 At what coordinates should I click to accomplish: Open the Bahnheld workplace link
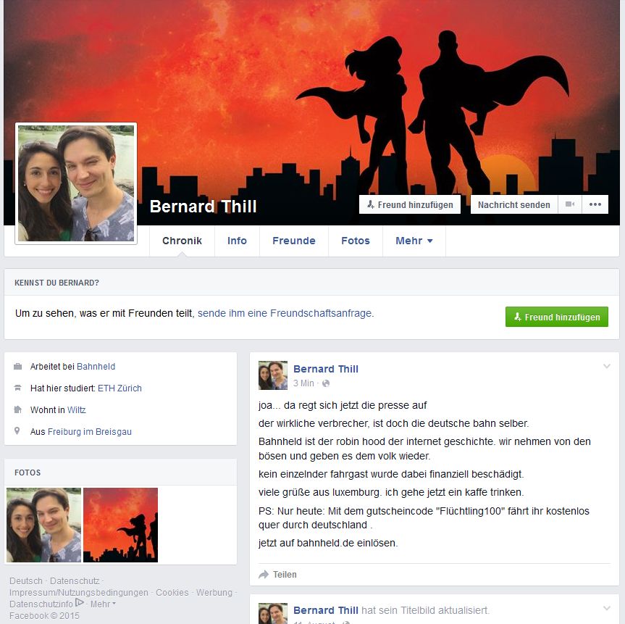coord(96,366)
